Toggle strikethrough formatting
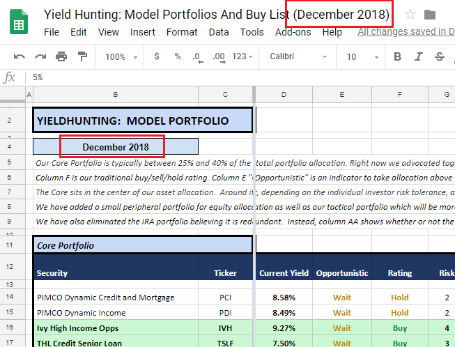Screen dimensions: 455x347 (x=440, y=56)
